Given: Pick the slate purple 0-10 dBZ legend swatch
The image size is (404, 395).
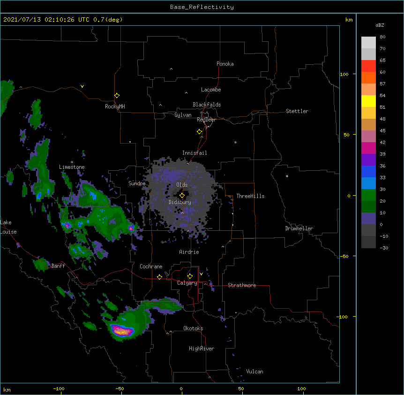Looking at the screenshot, I should pos(368,219).
